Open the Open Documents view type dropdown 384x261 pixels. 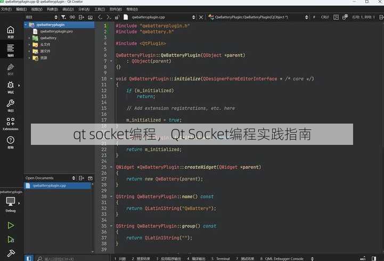pyautogui.click(x=50, y=178)
